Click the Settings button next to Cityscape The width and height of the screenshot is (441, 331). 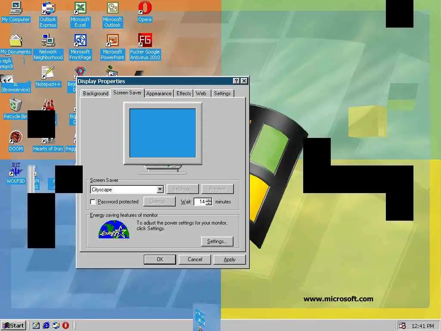pos(183,189)
